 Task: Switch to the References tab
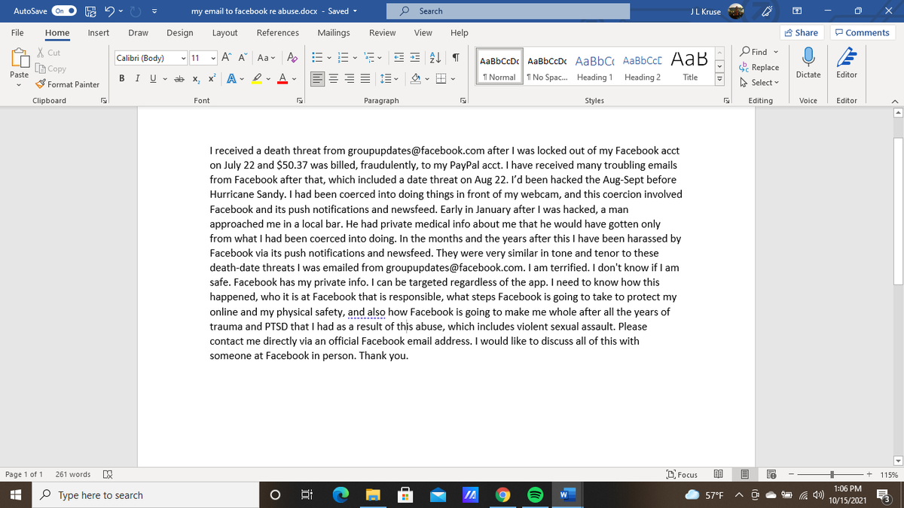tap(277, 33)
